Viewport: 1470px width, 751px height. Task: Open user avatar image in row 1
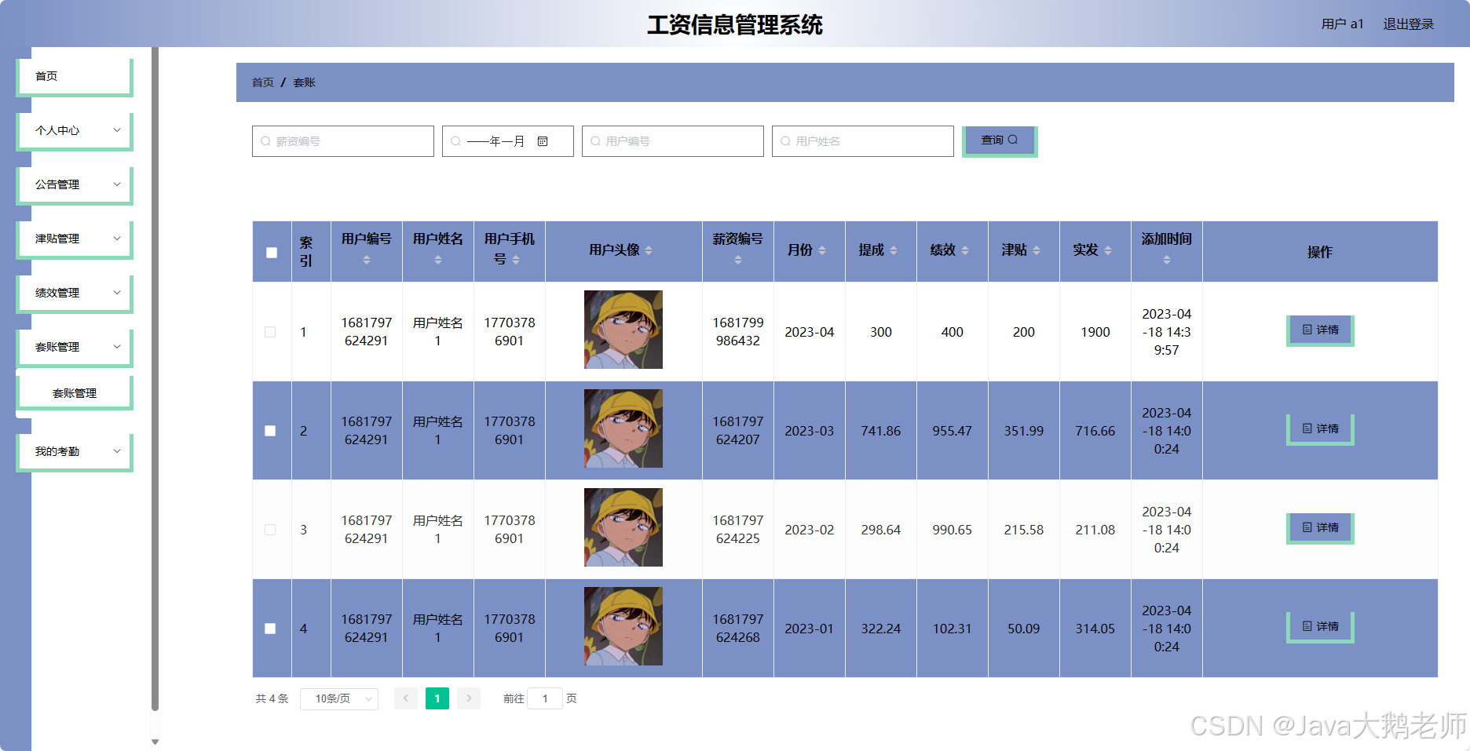[x=623, y=330]
